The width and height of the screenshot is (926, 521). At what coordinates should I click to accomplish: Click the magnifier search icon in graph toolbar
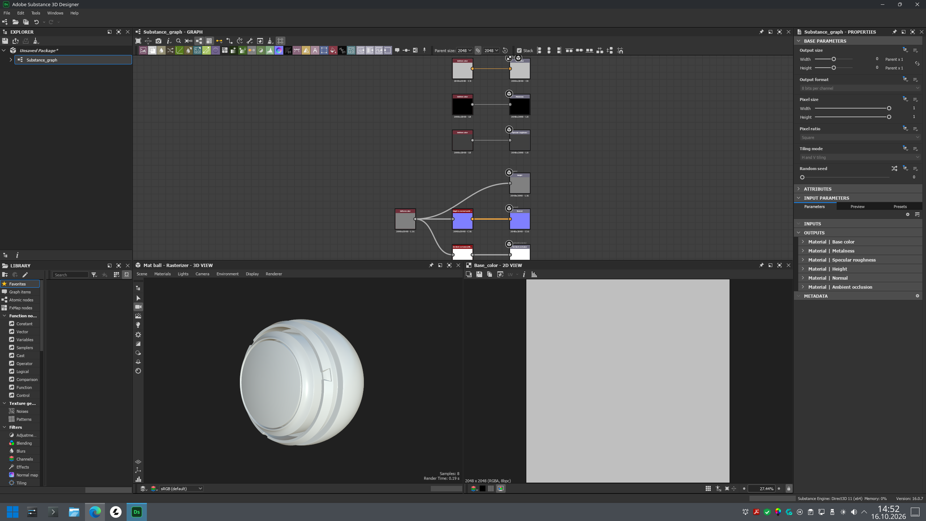(178, 41)
